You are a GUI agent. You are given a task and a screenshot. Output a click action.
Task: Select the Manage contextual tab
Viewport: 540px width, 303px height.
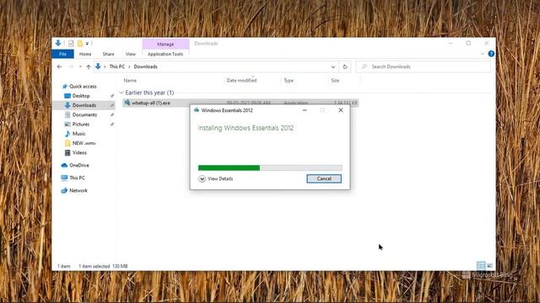pyautogui.click(x=165, y=44)
